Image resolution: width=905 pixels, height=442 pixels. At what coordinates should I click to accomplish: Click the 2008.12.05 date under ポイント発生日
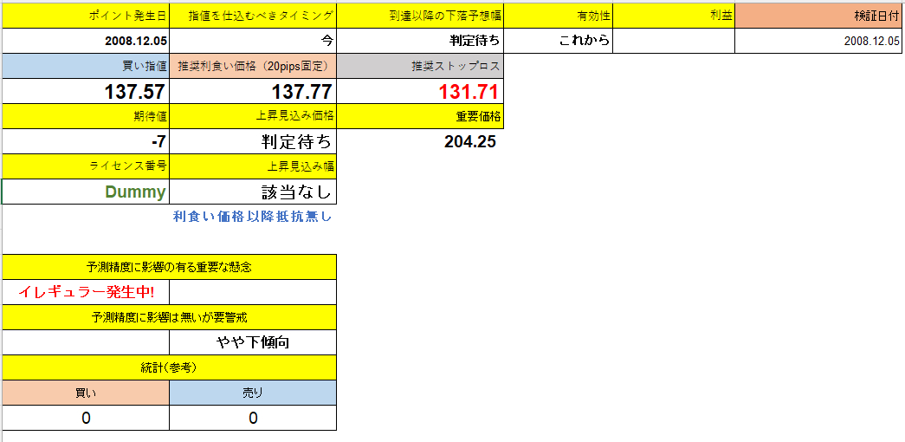pos(86,41)
